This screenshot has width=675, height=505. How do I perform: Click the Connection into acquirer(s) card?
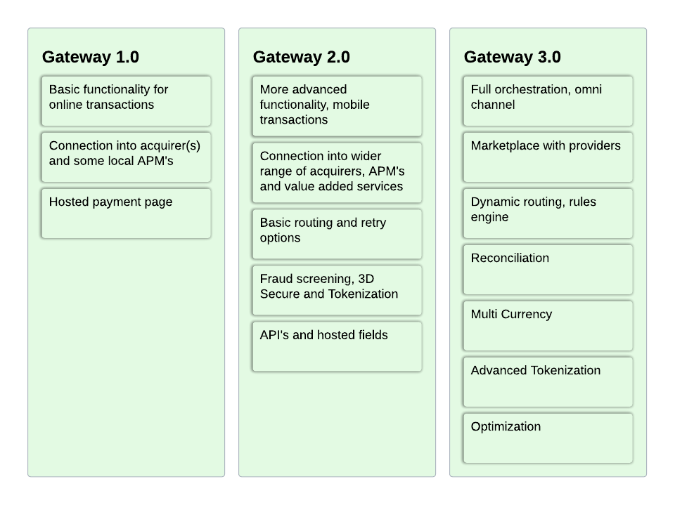coord(126,157)
